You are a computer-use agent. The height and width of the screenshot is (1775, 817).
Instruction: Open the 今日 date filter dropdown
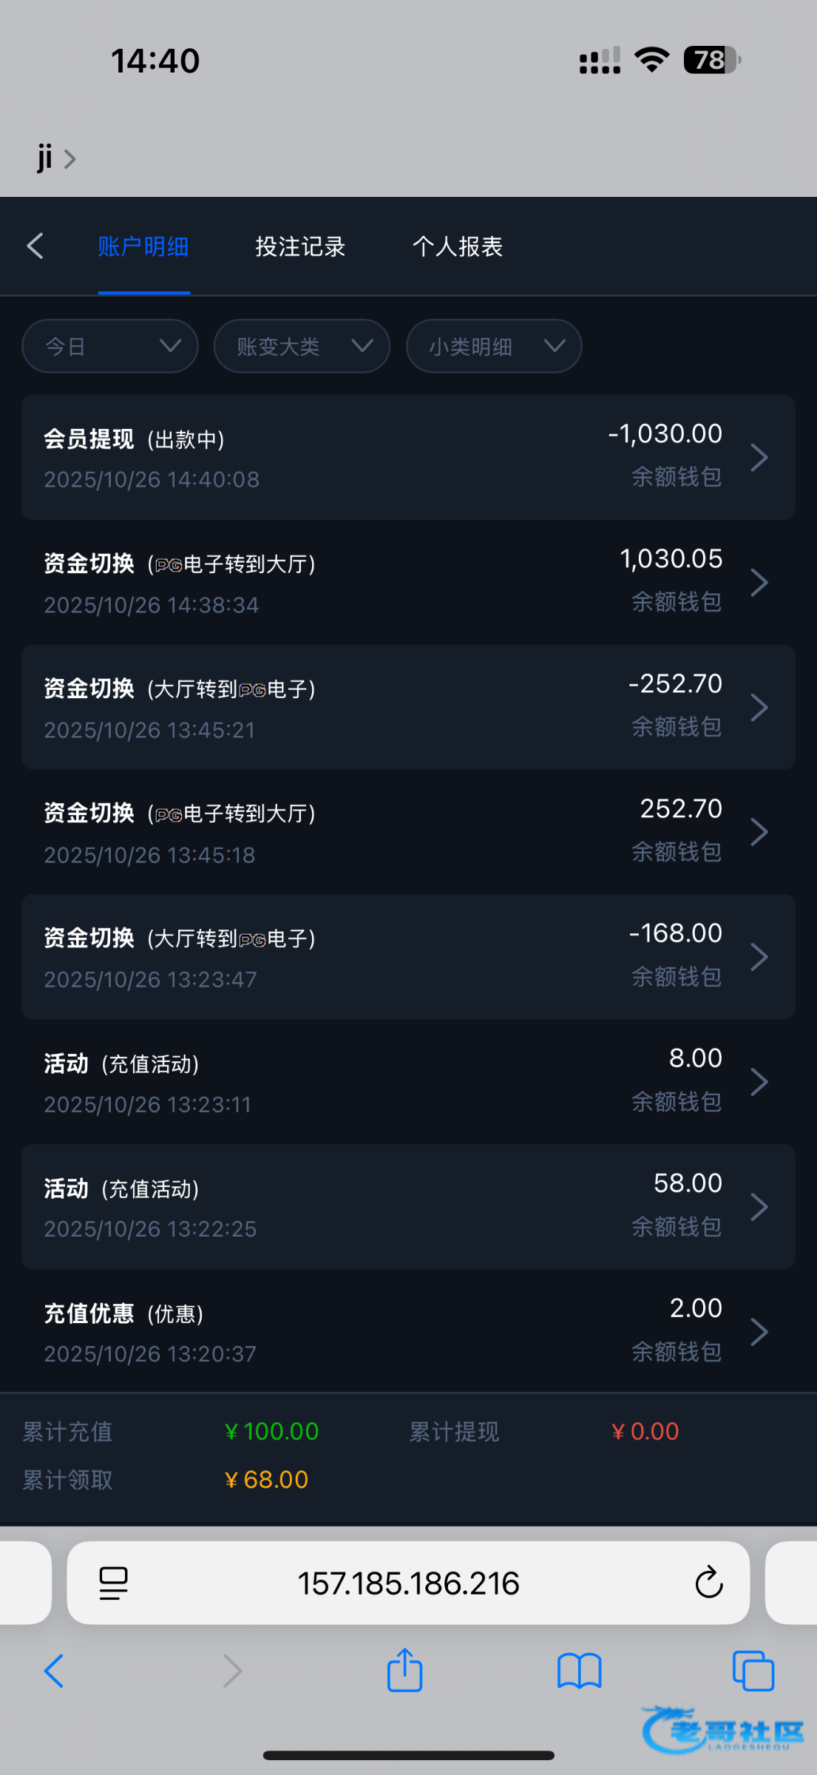(110, 346)
